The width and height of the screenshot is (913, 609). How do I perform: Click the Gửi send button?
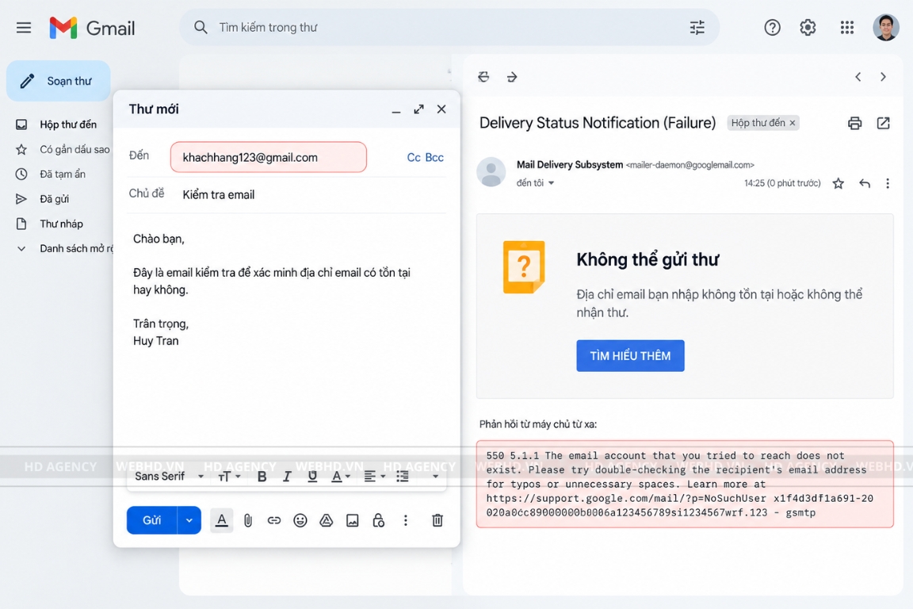click(x=152, y=520)
